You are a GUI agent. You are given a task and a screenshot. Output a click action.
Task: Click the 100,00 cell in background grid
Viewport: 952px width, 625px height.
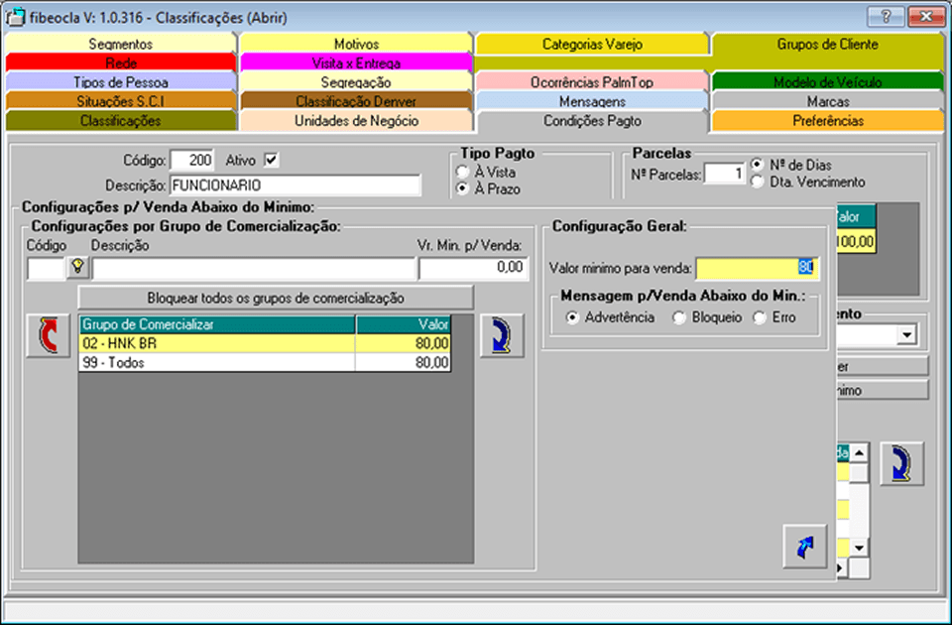point(856,242)
